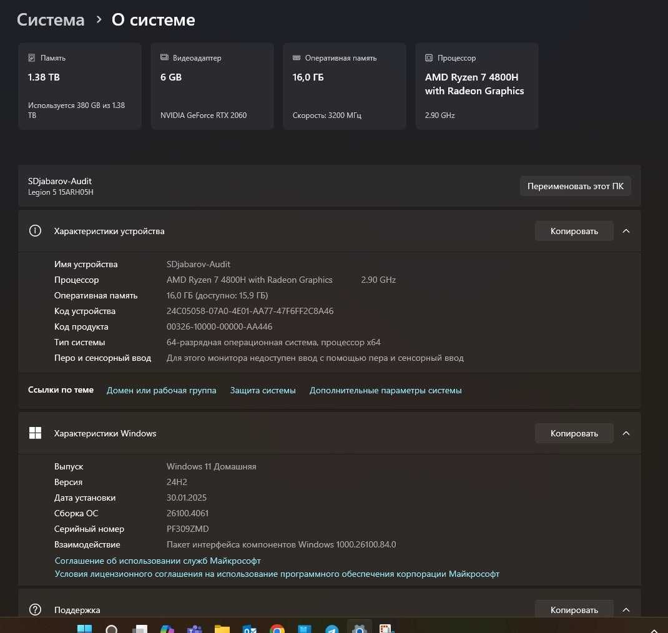Open the Условия лицензионного соглашения link
The image size is (668, 633).
click(277, 574)
